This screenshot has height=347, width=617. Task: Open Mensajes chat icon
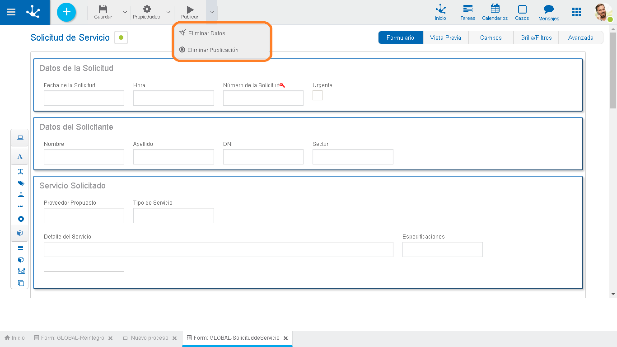click(549, 13)
